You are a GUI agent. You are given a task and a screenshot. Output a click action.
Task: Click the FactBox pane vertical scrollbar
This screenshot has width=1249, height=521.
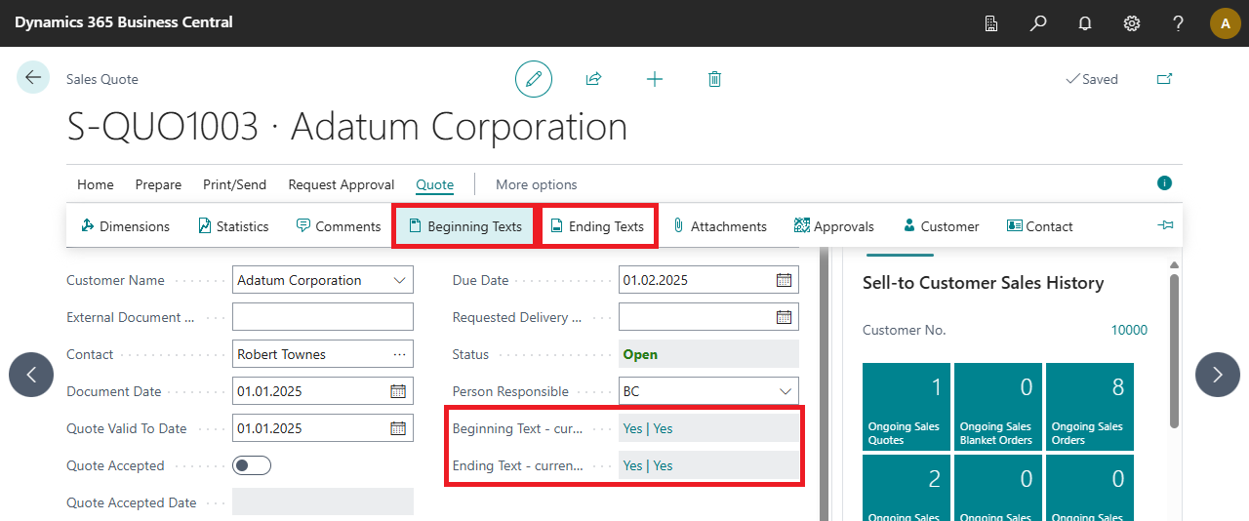click(x=1174, y=351)
